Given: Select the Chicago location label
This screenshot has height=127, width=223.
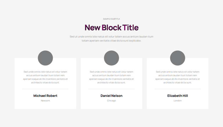Looking at the screenshot, I should point(111,101).
